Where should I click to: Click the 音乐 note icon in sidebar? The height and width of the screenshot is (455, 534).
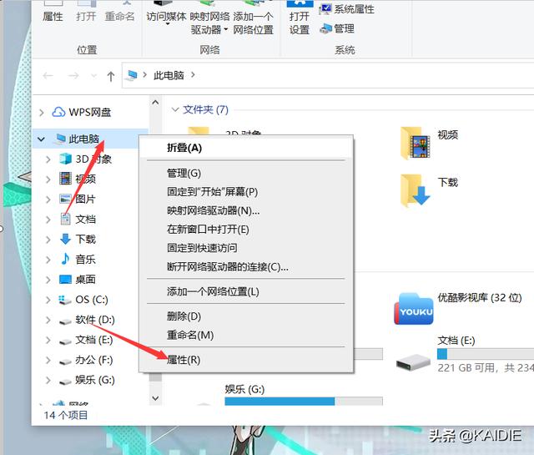65,259
